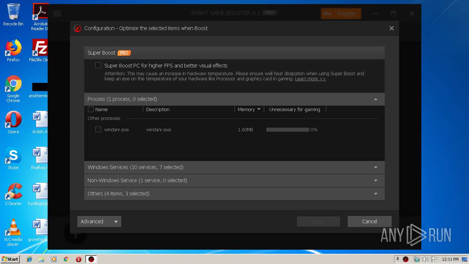Click the Register button in the main window
Viewport: 469px width, 264px height.
pyautogui.click(x=341, y=14)
